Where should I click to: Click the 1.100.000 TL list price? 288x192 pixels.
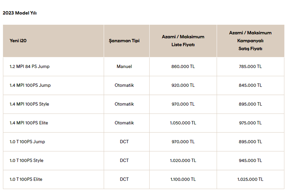point(183,179)
